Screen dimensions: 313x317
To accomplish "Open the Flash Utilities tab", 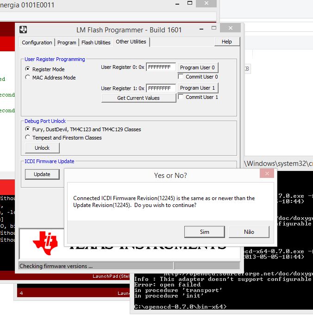I will [96, 43].
